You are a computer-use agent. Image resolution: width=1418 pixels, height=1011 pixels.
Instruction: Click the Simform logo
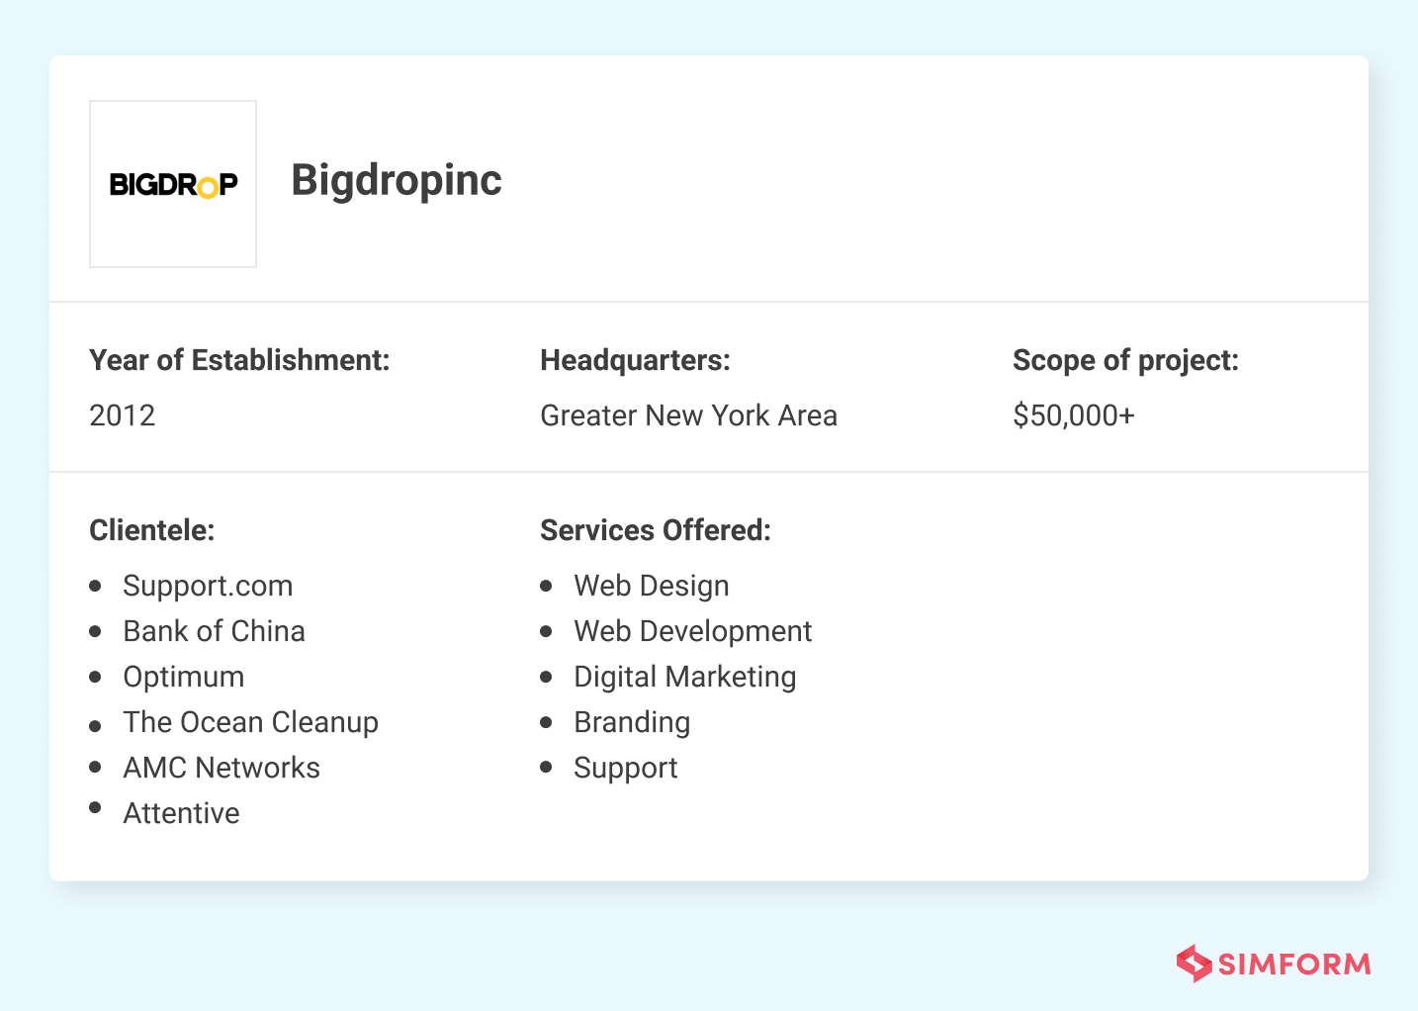click(x=1274, y=963)
